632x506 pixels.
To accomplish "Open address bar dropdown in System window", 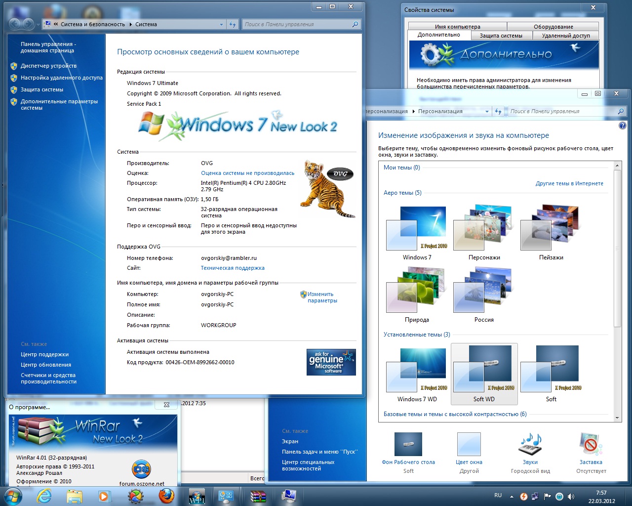I will point(221,24).
